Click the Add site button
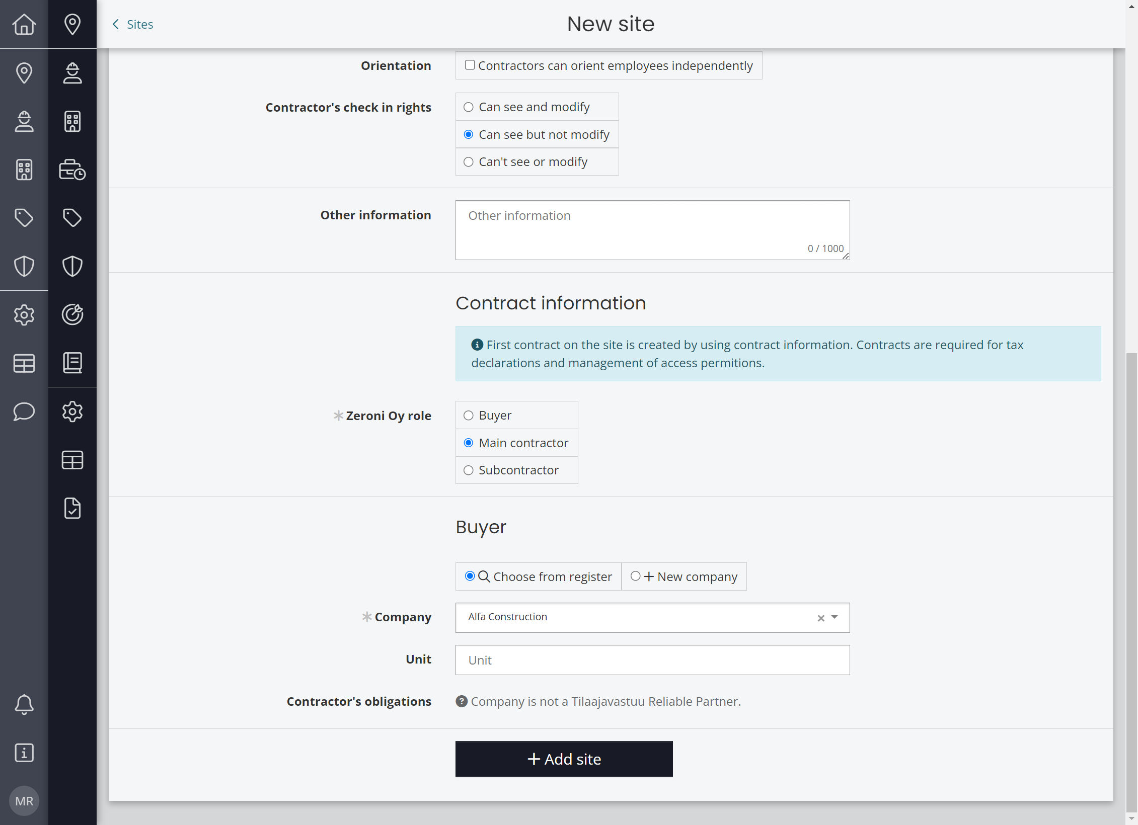The width and height of the screenshot is (1138, 825). pos(564,759)
